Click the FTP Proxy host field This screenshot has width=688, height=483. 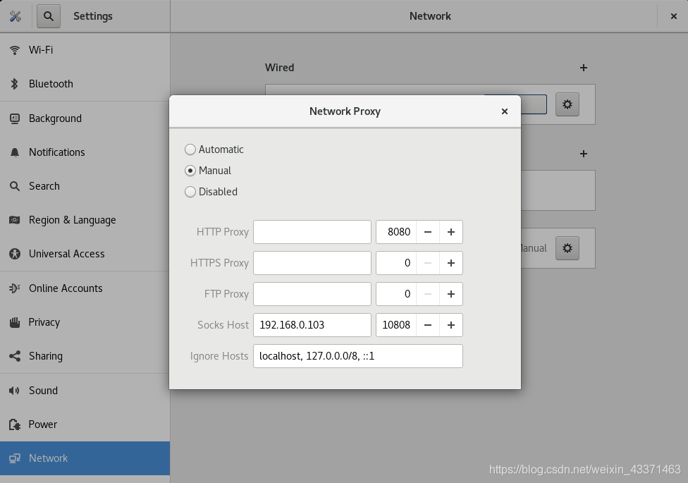tap(312, 294)
